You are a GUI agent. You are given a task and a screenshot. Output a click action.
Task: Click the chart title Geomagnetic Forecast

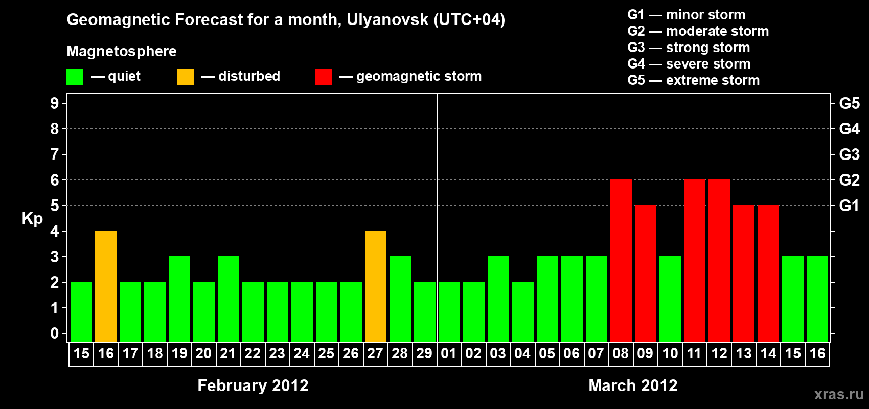[x=286, y=20]
